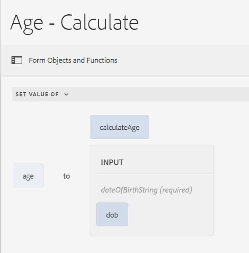Click the chevron beside SET VALUE OF
249x253 pixels.
[x=66, y=94]
